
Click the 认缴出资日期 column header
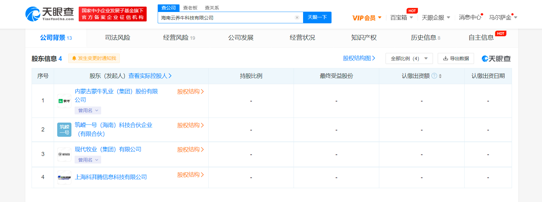pyautogui.click(x=488, y=76)
